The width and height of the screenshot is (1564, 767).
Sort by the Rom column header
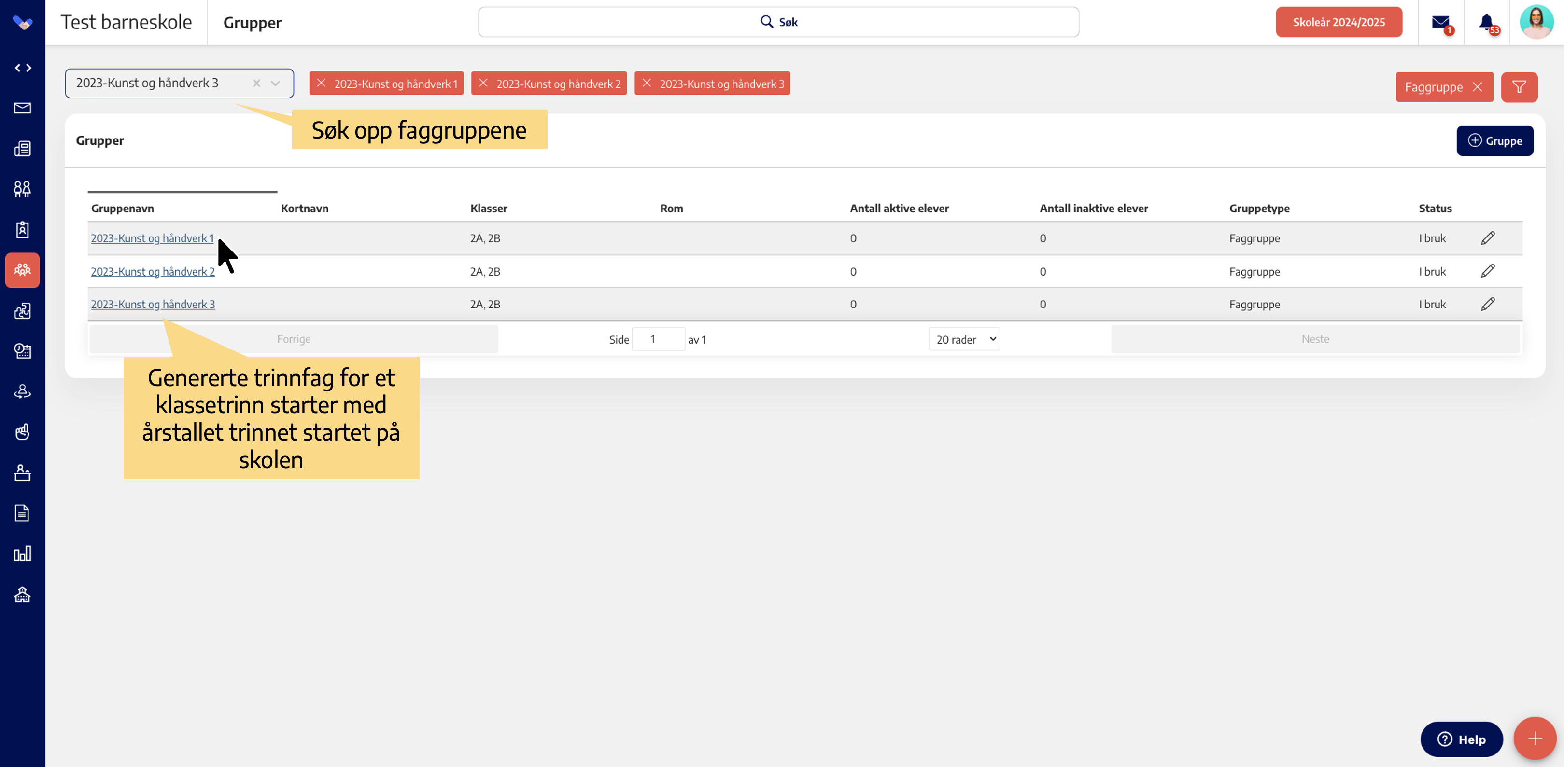672,208
